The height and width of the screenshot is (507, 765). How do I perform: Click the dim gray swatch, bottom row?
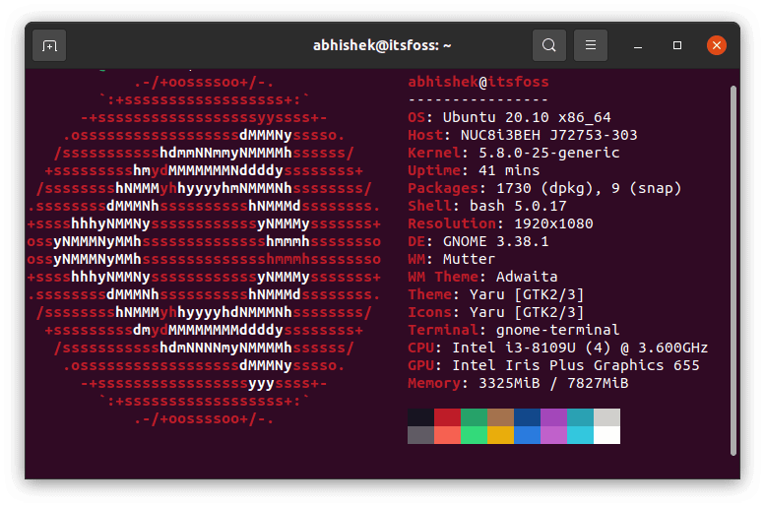[420, 435]
